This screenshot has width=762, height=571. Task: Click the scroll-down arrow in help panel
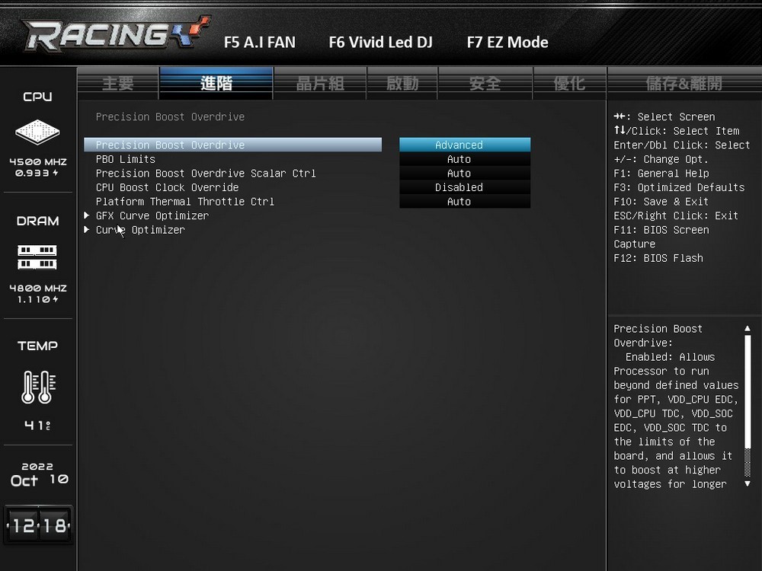748,484
